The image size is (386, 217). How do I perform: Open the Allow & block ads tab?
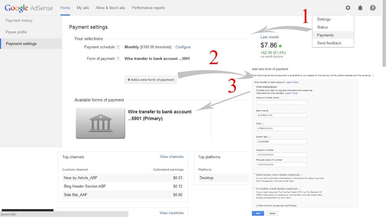(x=110, y=8)
